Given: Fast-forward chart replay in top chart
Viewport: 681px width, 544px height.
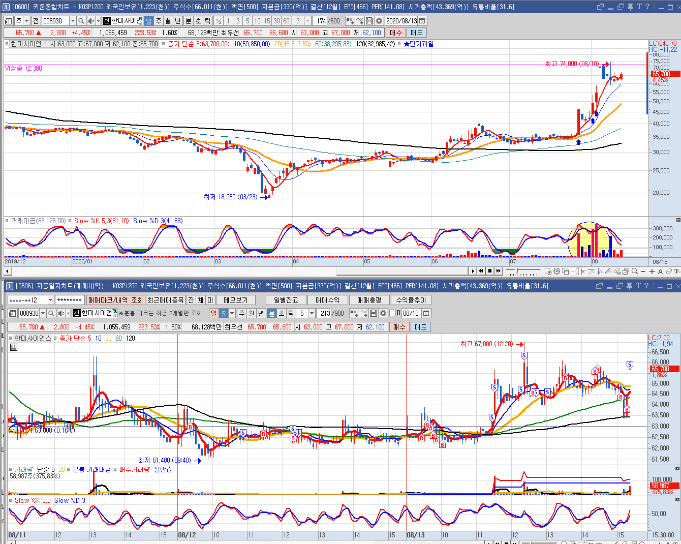Looking at the screenshot, I should point(498,271).
